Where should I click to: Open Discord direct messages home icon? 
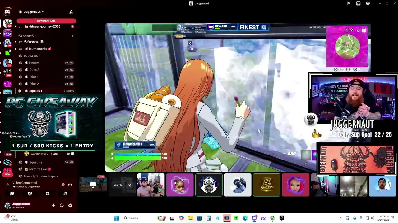[x=7, y=12]
